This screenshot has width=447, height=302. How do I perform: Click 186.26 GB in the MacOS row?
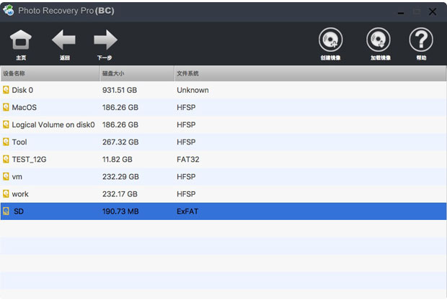pyautogui.click(x=120, y=107)
